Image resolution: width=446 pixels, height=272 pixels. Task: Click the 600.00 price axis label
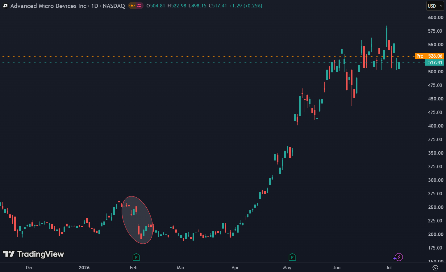pyautogui.click(x=436, y=18)
